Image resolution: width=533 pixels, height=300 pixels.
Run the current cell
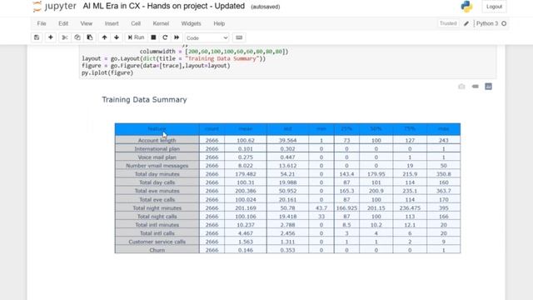[136, 37]
